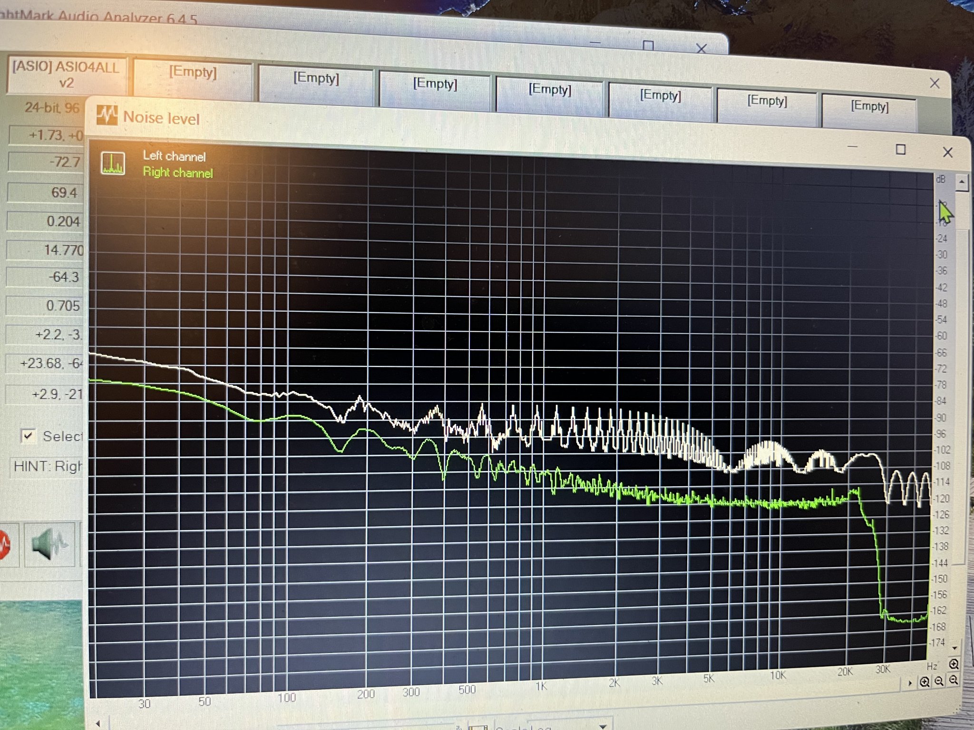
Task: Click the +1.73 result value cell
Action: click(46, 135)
